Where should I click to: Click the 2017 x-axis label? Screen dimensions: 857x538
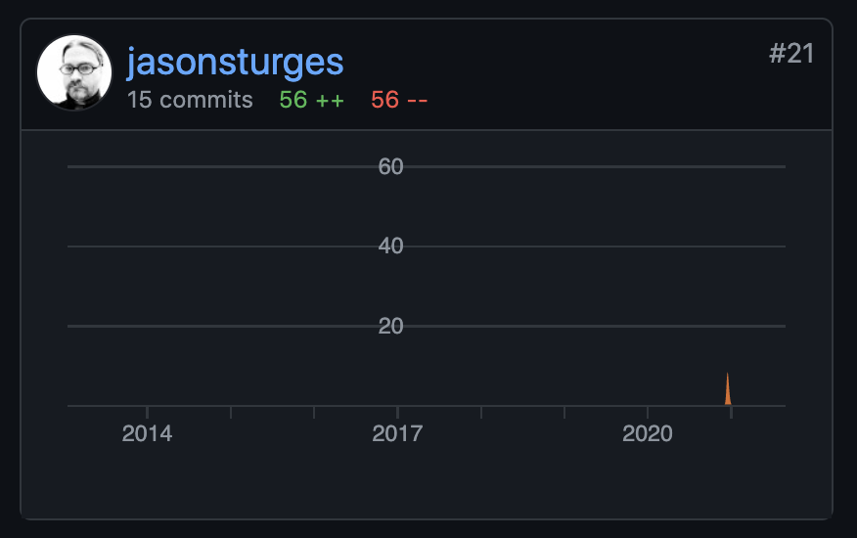pos(397,433)
